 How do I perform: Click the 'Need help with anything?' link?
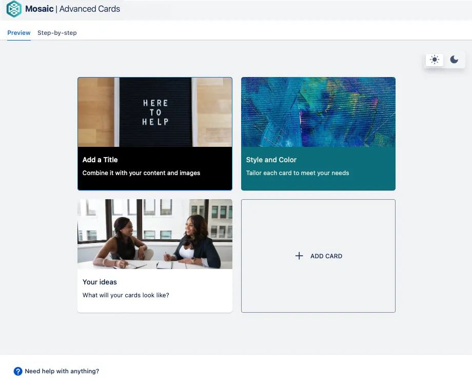click(62, 371)
